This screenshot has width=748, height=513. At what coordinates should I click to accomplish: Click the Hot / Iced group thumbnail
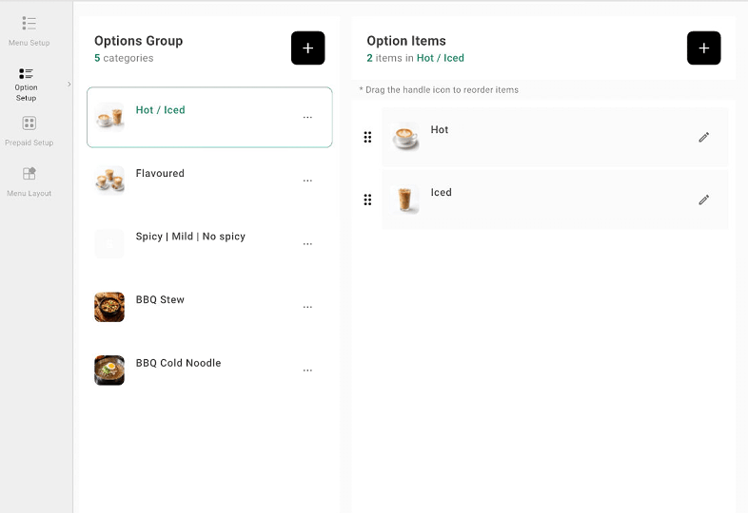point(109,117)
